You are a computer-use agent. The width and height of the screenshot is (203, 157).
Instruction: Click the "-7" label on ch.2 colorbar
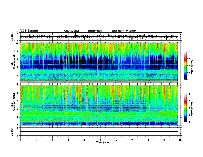(x=189, y=122)
